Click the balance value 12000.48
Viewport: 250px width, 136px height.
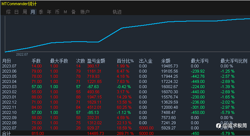170,107
